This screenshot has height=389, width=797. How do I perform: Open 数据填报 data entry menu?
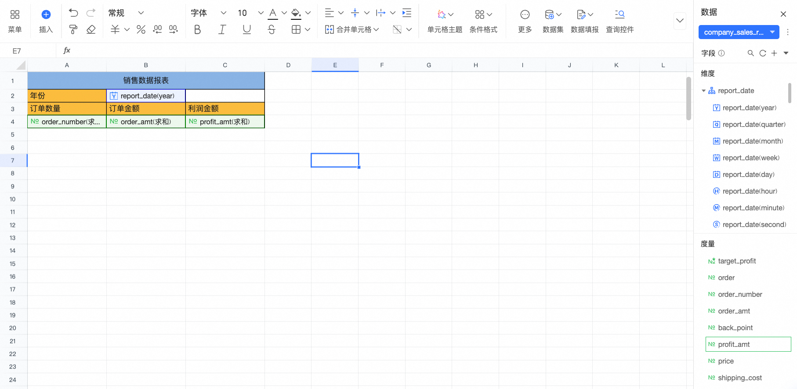coord(584,21)
